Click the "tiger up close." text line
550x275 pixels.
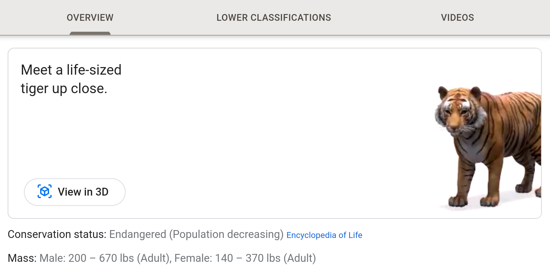64,89
